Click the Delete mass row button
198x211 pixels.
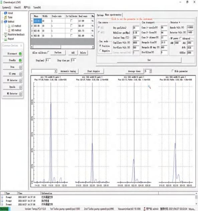point(83,53)
